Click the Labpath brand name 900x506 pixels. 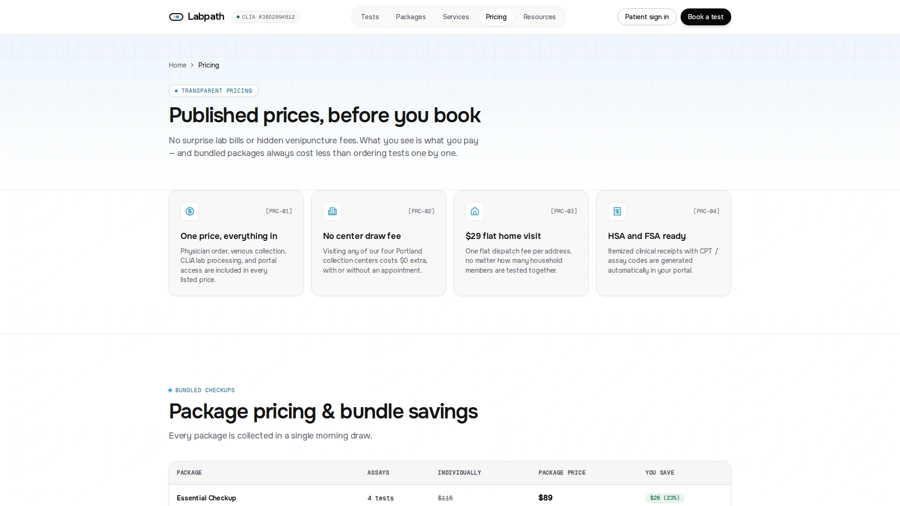(x=206, y=17)
